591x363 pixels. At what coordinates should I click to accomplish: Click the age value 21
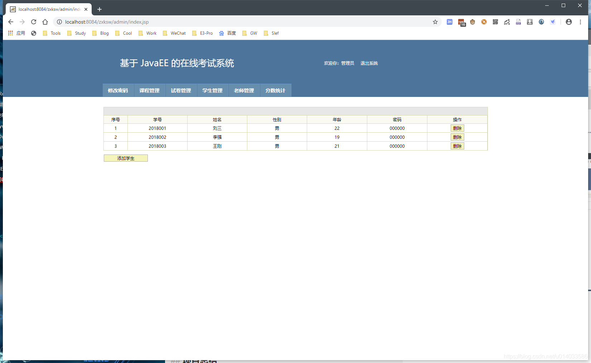tap(337, 146)
